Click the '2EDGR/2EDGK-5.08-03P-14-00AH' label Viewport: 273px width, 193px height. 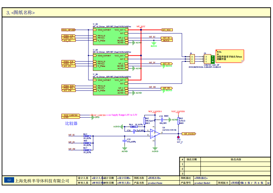[205, 67]
